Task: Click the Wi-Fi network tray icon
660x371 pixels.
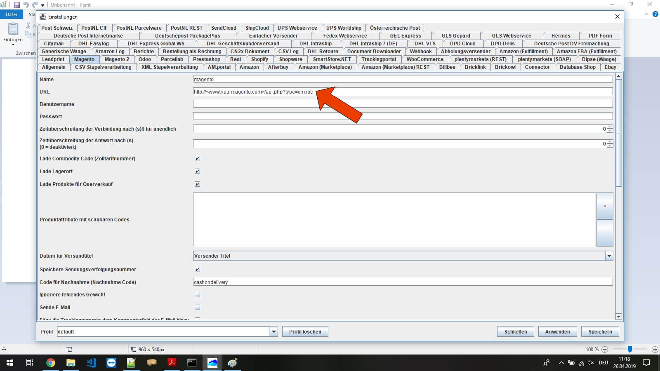Action: pos(581,363)
